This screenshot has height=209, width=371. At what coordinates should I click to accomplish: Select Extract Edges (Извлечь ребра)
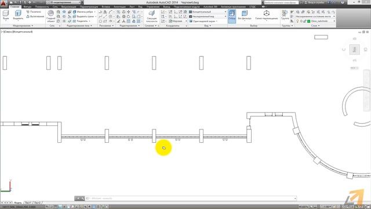[x=84, y=12]
